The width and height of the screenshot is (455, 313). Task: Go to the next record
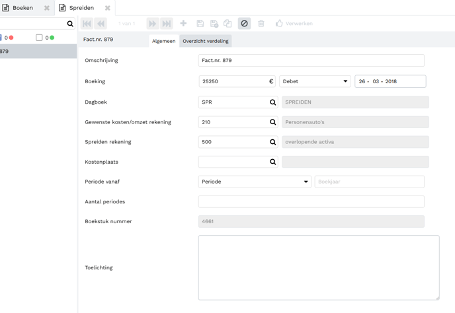tap(153, 24)
